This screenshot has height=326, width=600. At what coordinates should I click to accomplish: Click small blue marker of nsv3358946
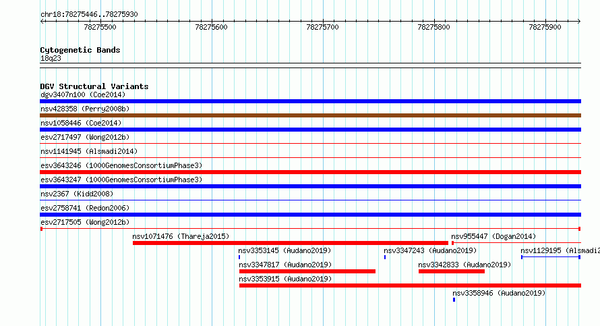click(x=454, y=300)
